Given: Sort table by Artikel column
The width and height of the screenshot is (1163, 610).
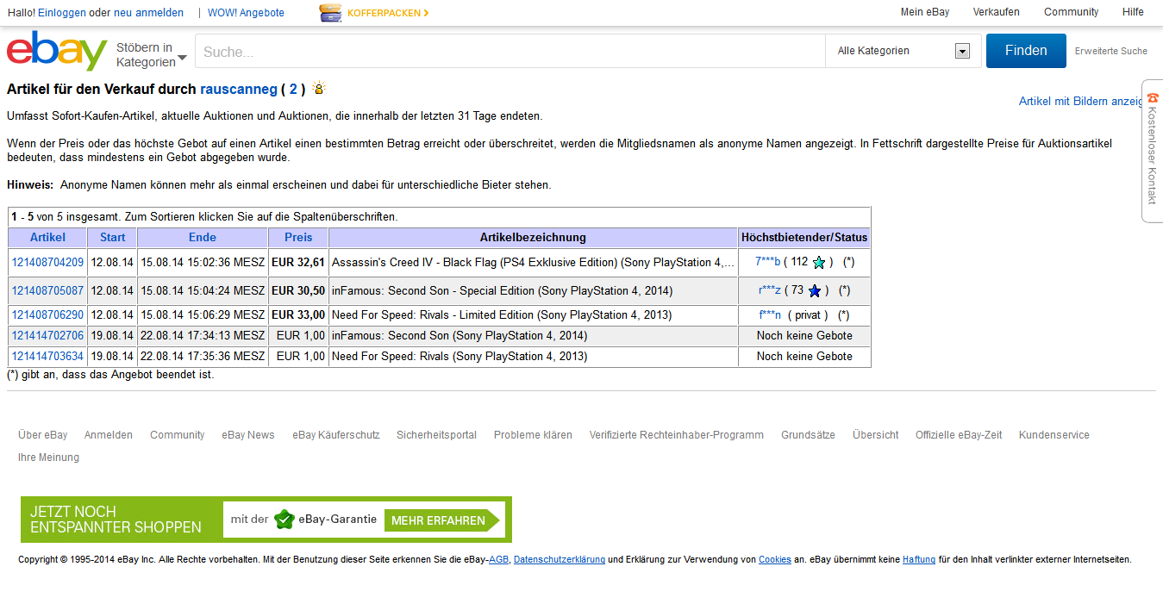Looking at the screenshot, I should [x=47, y=237].
